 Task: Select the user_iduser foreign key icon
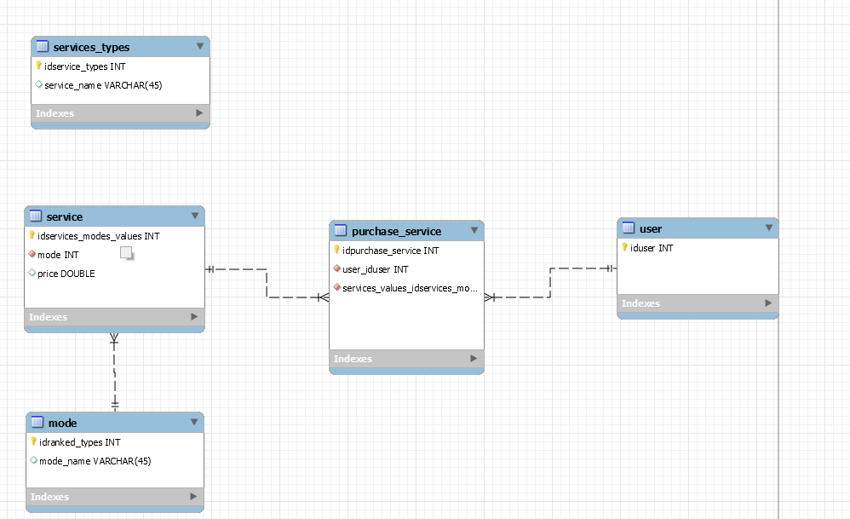point(336,268)
